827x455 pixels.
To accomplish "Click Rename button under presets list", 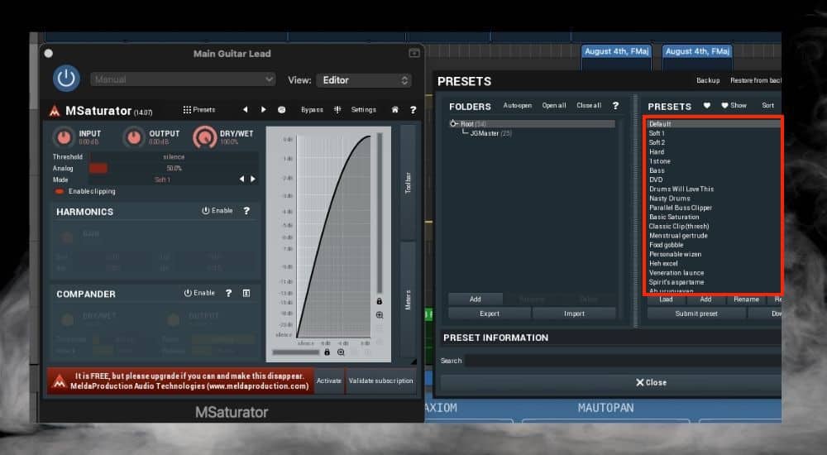I will [746, 299].
